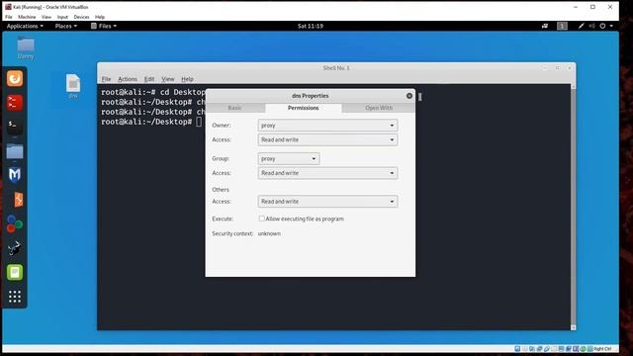633x356 pixels.
Task: Open the network icon in the top panel
Action: coord(581,26)
